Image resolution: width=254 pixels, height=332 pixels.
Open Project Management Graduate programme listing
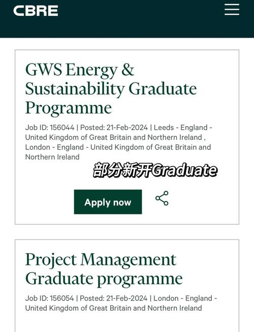(x=104, y=269)
